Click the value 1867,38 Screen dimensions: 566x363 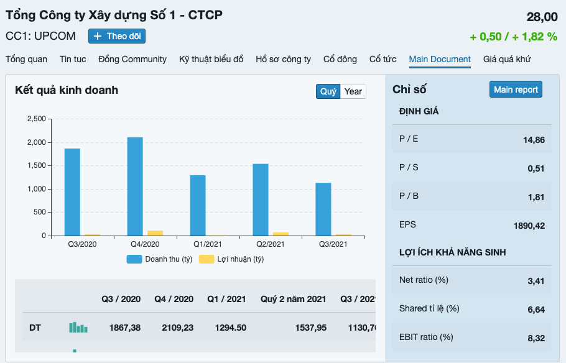(x=125, y=328)
